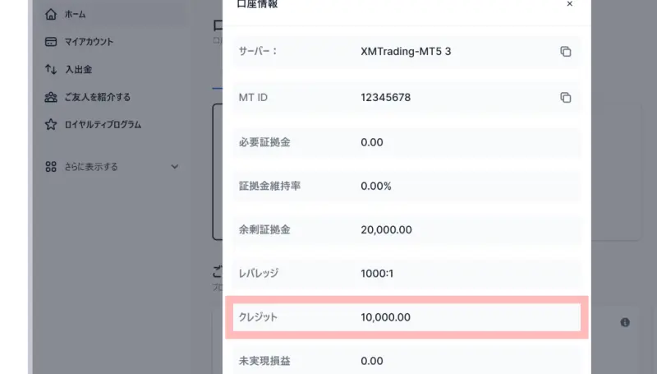Viewport: 657px width, 374px height.
Task: Expand さらに表示する with the chevron arrow
Action: pos(174,167)
